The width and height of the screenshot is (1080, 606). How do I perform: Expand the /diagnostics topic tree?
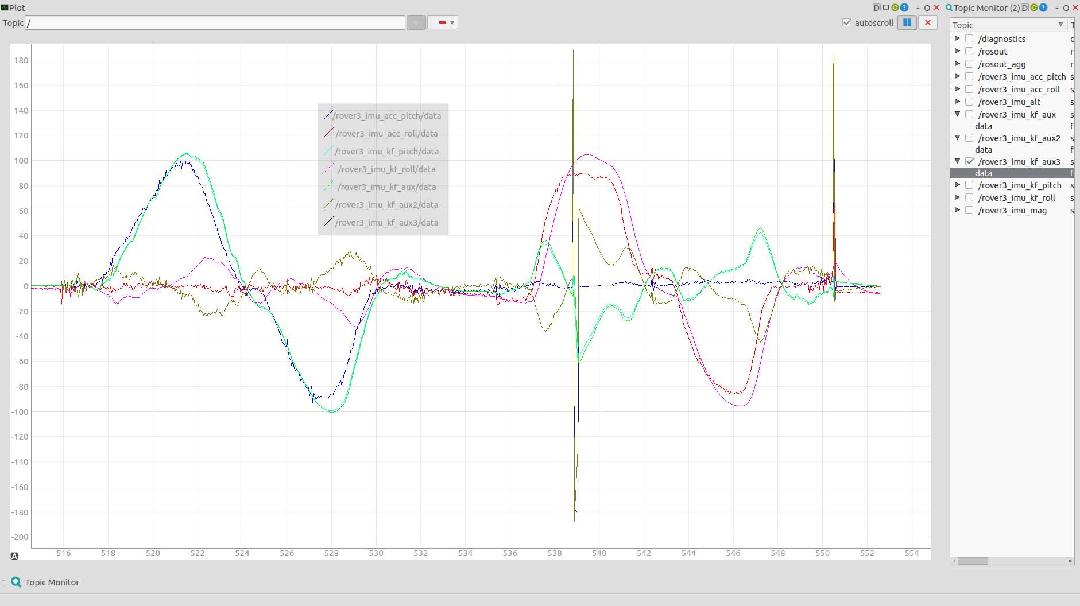click(957, 38)
